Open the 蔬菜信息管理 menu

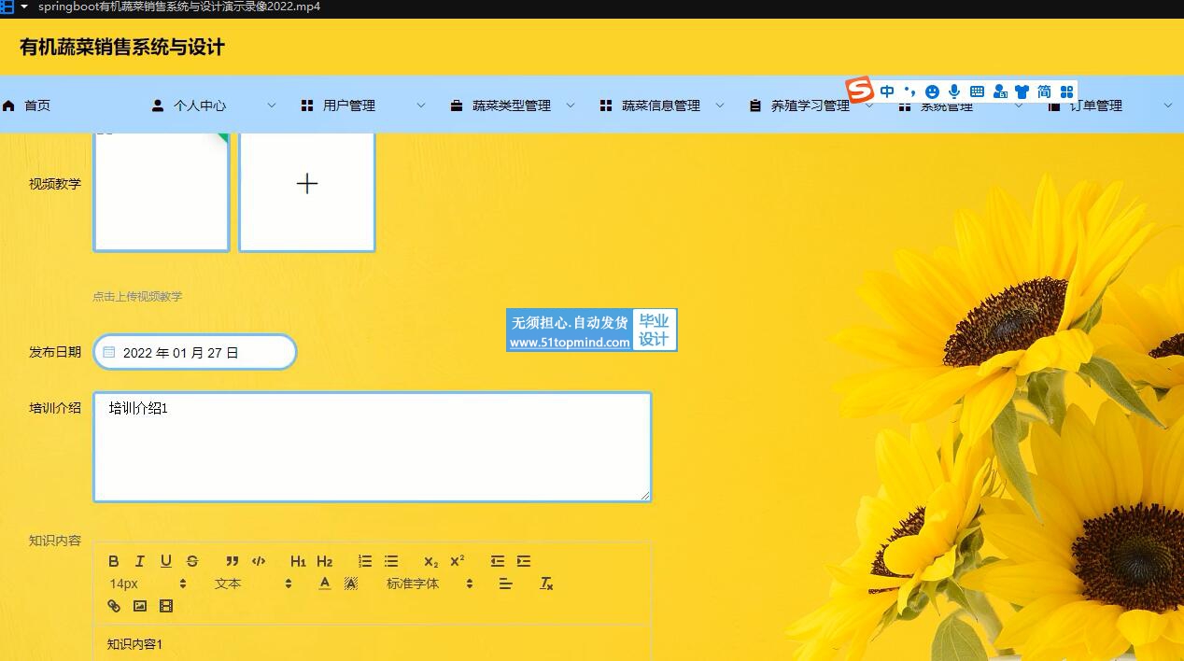coord(650,105)
